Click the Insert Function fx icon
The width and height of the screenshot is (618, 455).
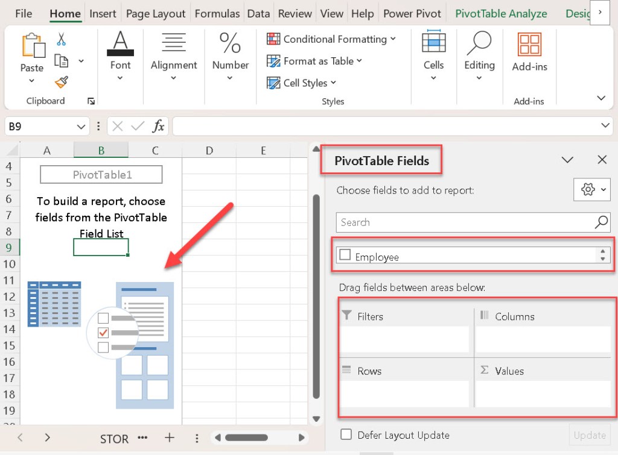159,127
